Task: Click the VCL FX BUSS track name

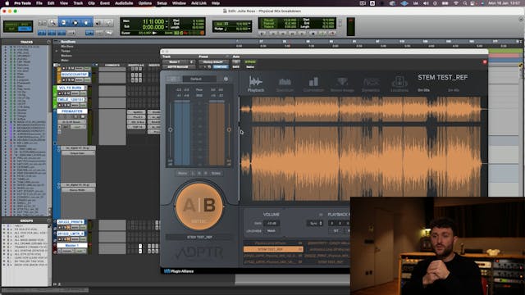Action: tap(71, 88)
